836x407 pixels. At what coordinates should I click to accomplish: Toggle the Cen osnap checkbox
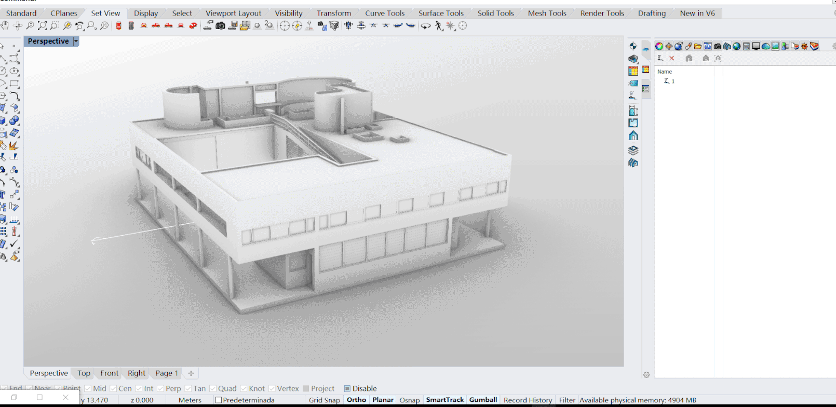[x=113, y=388]
